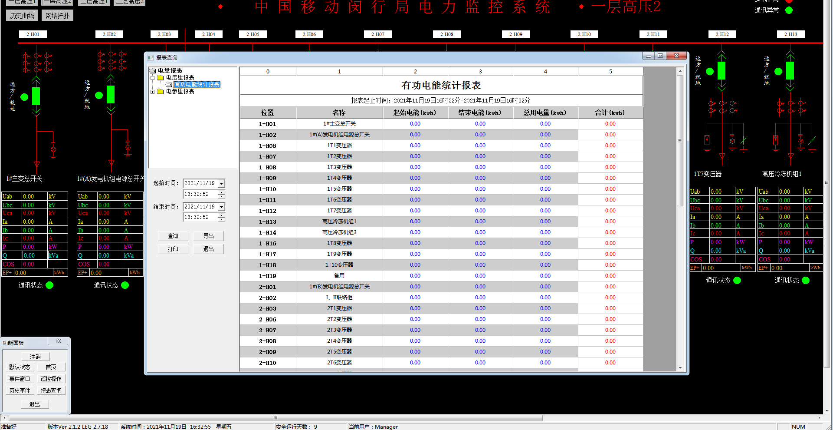Increase the 起始时间 time with spinner up
This screenshot has height=430, width=833.
tap(222, 192)
